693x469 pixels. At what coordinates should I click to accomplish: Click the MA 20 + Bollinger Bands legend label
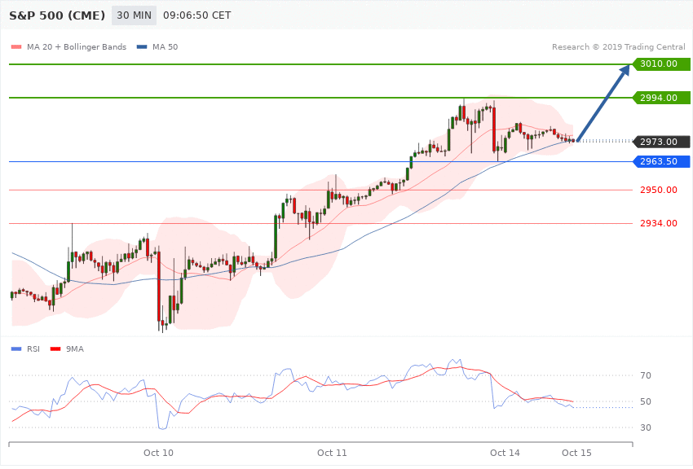click(77, 46)
